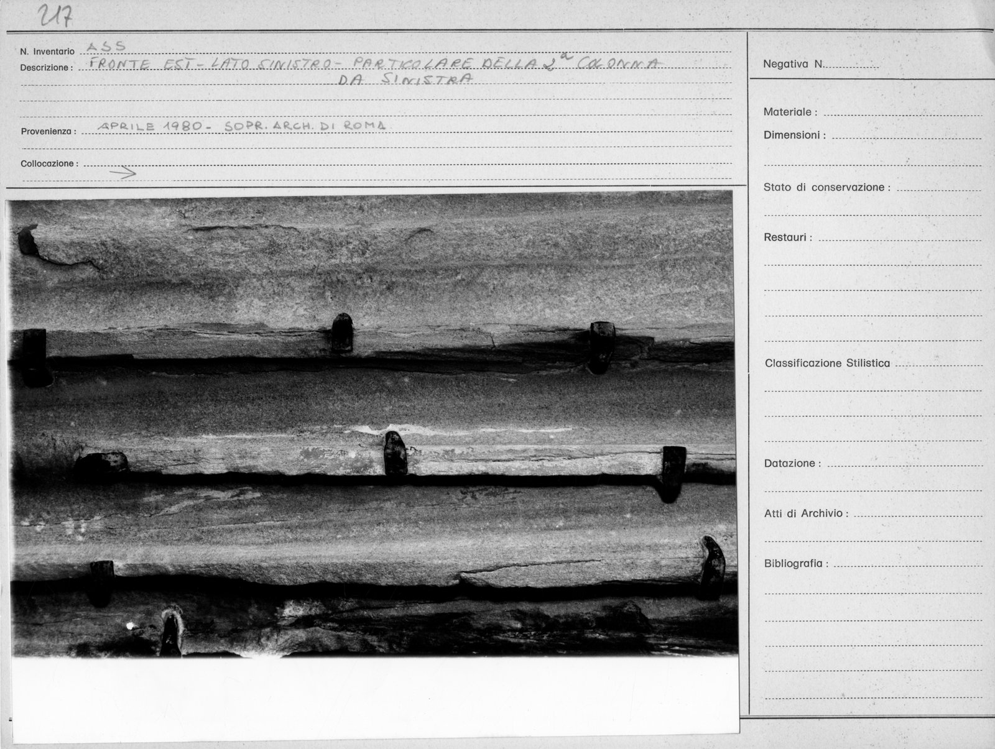Click the central metal clamp in photo
The height and width of the screenshot is (749, 995).
coord(395,453)
